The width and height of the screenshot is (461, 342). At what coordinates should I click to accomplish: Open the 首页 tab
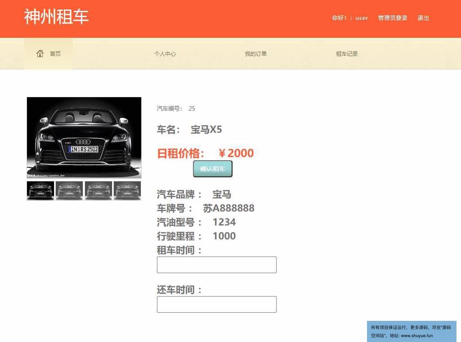(49, 54)
